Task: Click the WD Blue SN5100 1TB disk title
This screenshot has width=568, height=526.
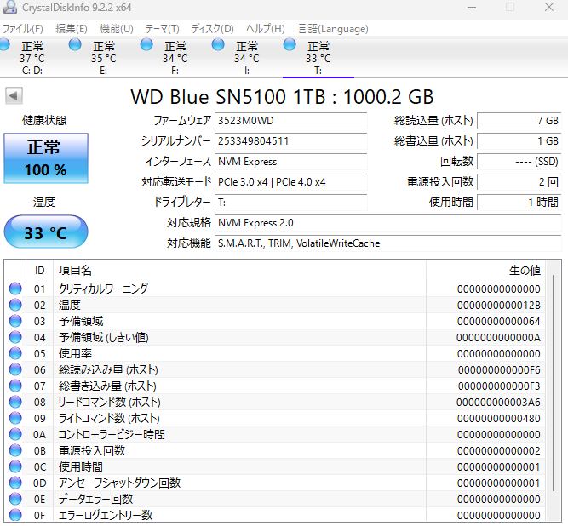Action: tap(282, 97)
